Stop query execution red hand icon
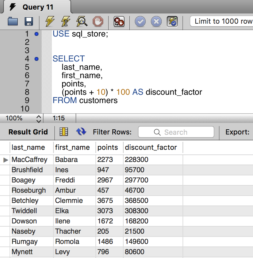The height and width of the screenshot is (258, 253). click(98, 21)
